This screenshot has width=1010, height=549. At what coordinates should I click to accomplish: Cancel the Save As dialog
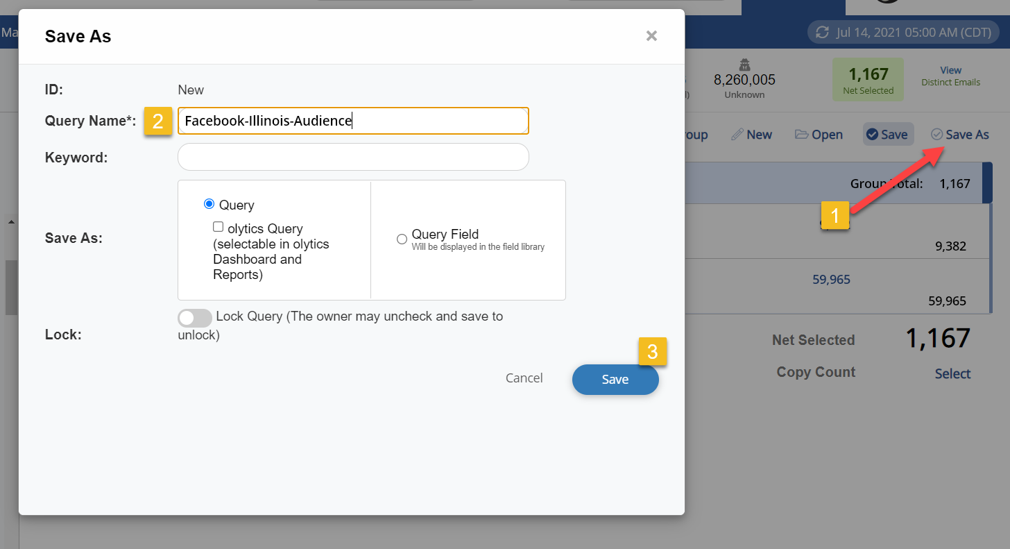click(524, 378)
